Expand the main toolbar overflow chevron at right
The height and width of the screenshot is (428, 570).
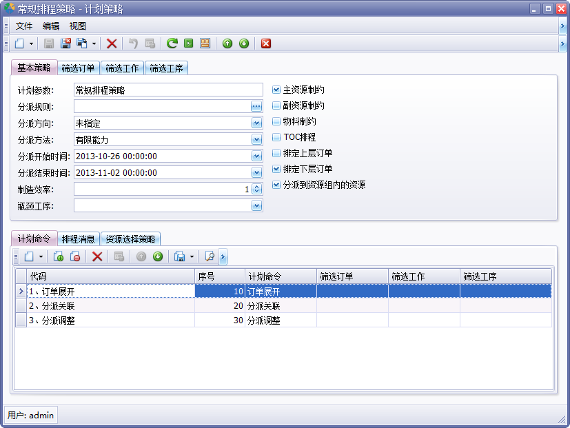point(562,43)
